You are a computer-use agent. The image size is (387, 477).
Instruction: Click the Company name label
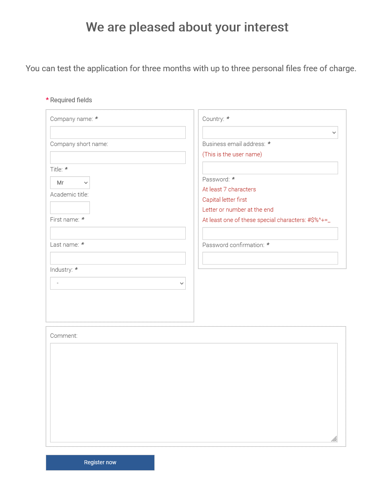click(72, 119)
